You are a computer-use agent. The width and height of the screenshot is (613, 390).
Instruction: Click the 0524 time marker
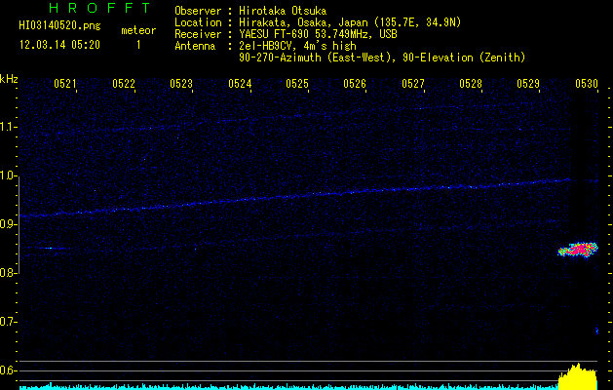(x=240, y=84)
